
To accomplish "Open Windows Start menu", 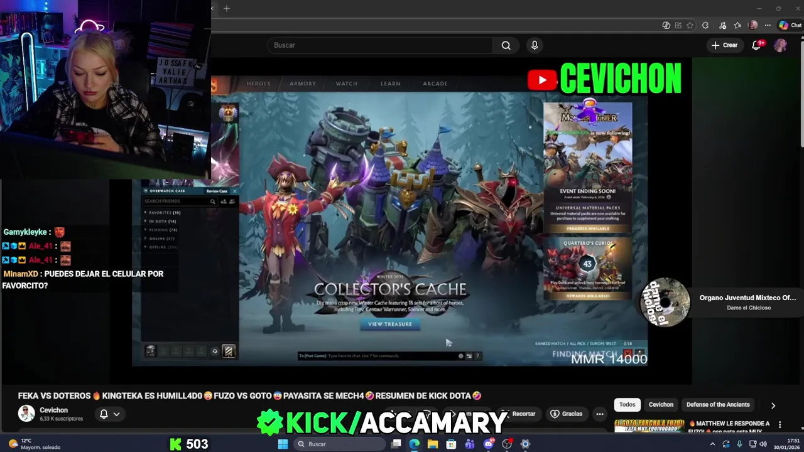I will click(x=283, y=444).
